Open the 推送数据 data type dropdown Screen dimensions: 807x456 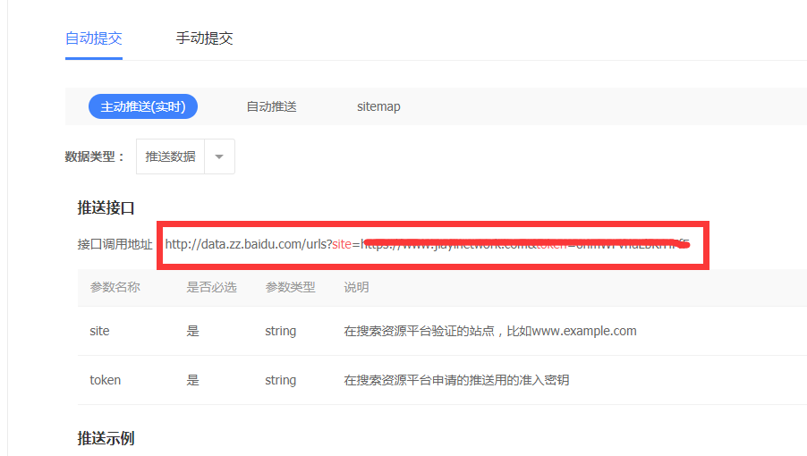171,156
